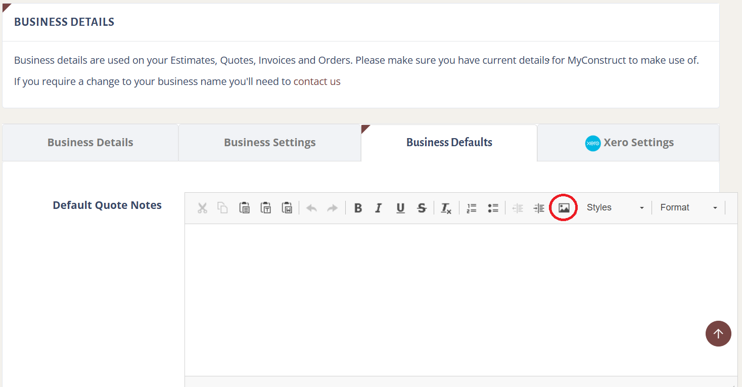Open the Xero Settings tab

(x=629, y=143)
